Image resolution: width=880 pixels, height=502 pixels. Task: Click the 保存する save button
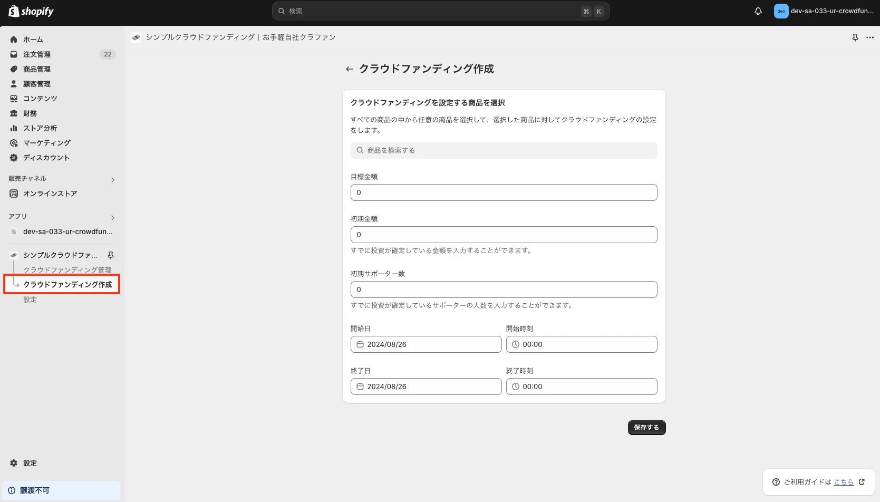[x=646, y=427]
